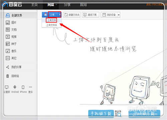Click the QR code scan icon
Image resolution: width=167 pixels, height=120 pixels.
pyautogui.click(x=118, y=114)
